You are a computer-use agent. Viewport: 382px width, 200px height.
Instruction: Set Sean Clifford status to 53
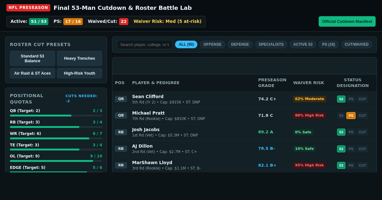pyautogui.click(x=341, y=99)
